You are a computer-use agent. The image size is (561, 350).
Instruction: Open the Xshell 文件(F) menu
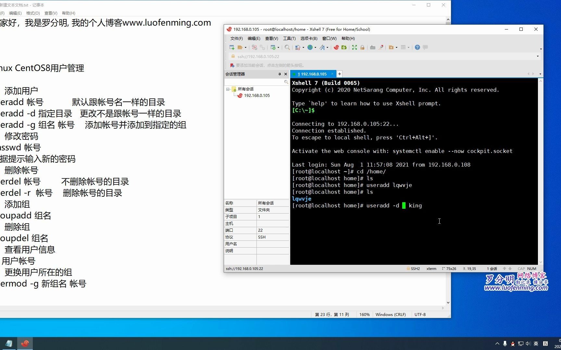(x=236, y=38)
